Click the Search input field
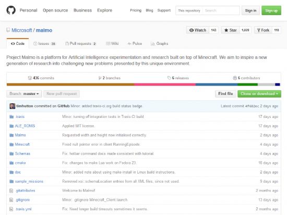Screen dimensions: 287x215 click(x=221, y=10)
